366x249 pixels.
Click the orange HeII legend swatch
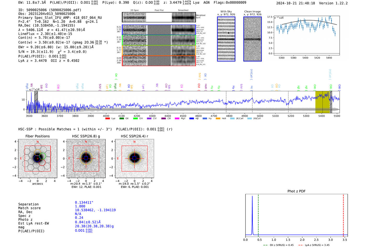[x=218, y=118]
